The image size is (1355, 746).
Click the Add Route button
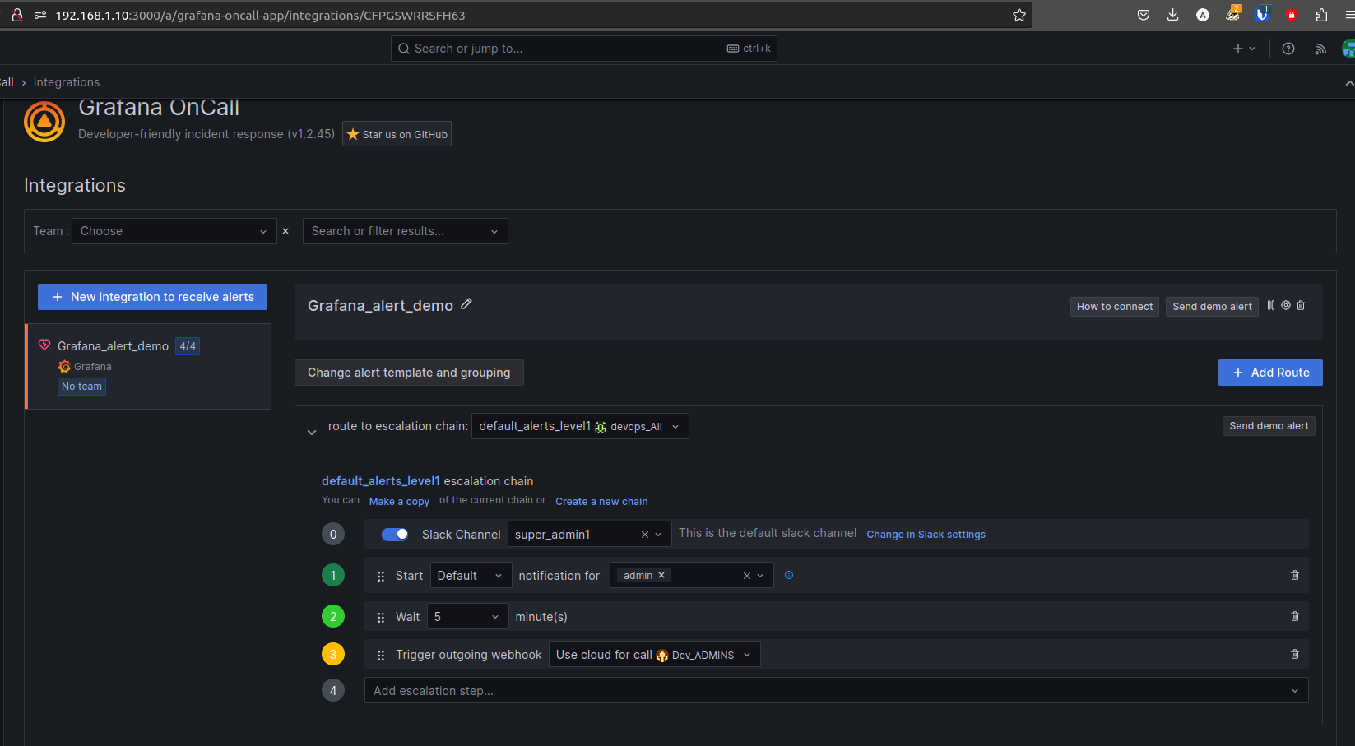[1270, 373]
